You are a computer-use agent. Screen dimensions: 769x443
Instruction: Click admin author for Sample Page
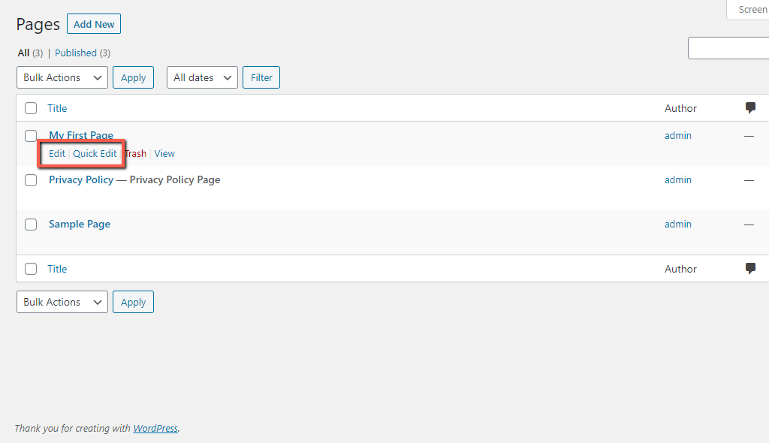pyautogui.click(x=678, y=225)
